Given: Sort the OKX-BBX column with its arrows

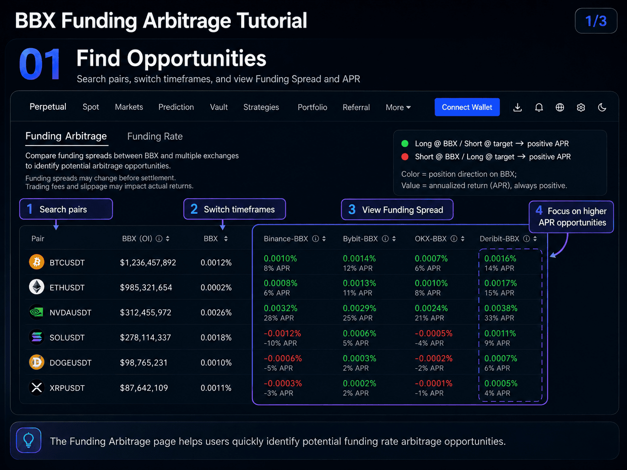Looking at the screenshot, I should pyautogui.click(x=462, y=238).
